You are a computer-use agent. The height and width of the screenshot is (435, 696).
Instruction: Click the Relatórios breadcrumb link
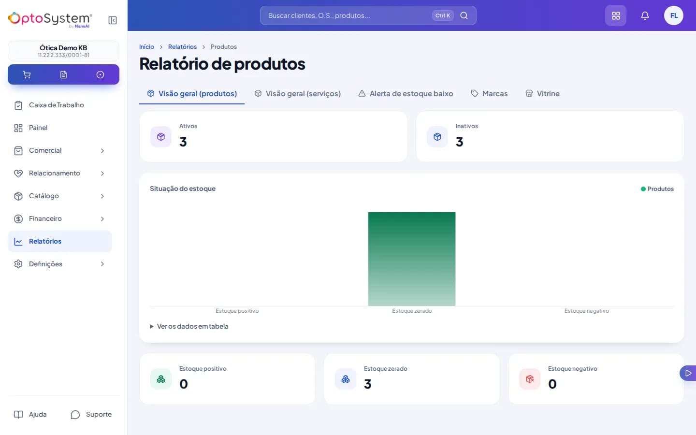[182, 47]
